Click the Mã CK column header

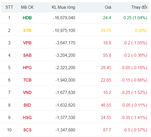[x=27, y=7]
